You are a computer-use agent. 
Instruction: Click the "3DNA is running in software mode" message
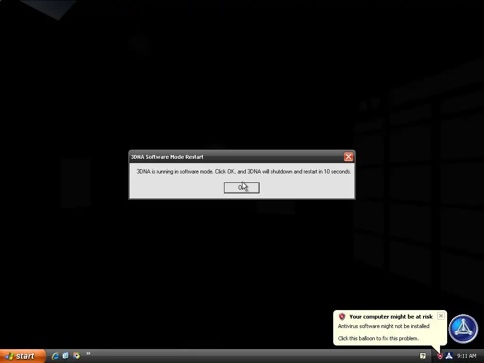(244, 172)
